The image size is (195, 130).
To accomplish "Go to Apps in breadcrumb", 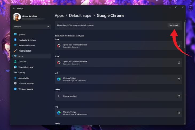I will point(59,15).
